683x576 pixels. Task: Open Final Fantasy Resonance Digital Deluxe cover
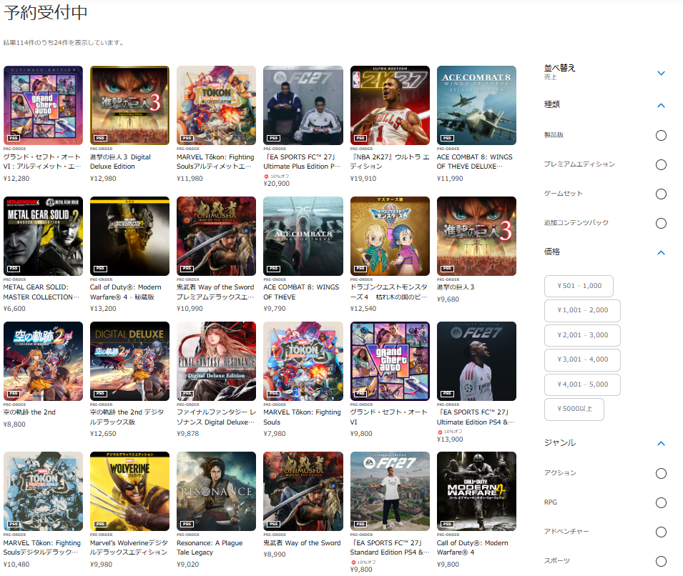pos(217,362)
